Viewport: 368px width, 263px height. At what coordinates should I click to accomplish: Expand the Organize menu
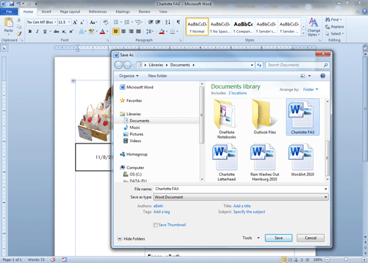click(129, 76)
